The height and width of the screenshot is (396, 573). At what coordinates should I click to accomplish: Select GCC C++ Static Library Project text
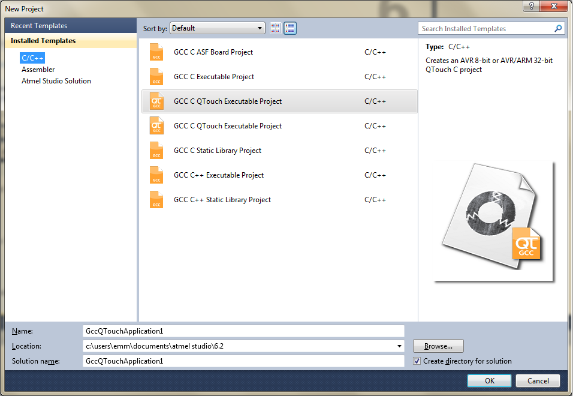[222, 200]
